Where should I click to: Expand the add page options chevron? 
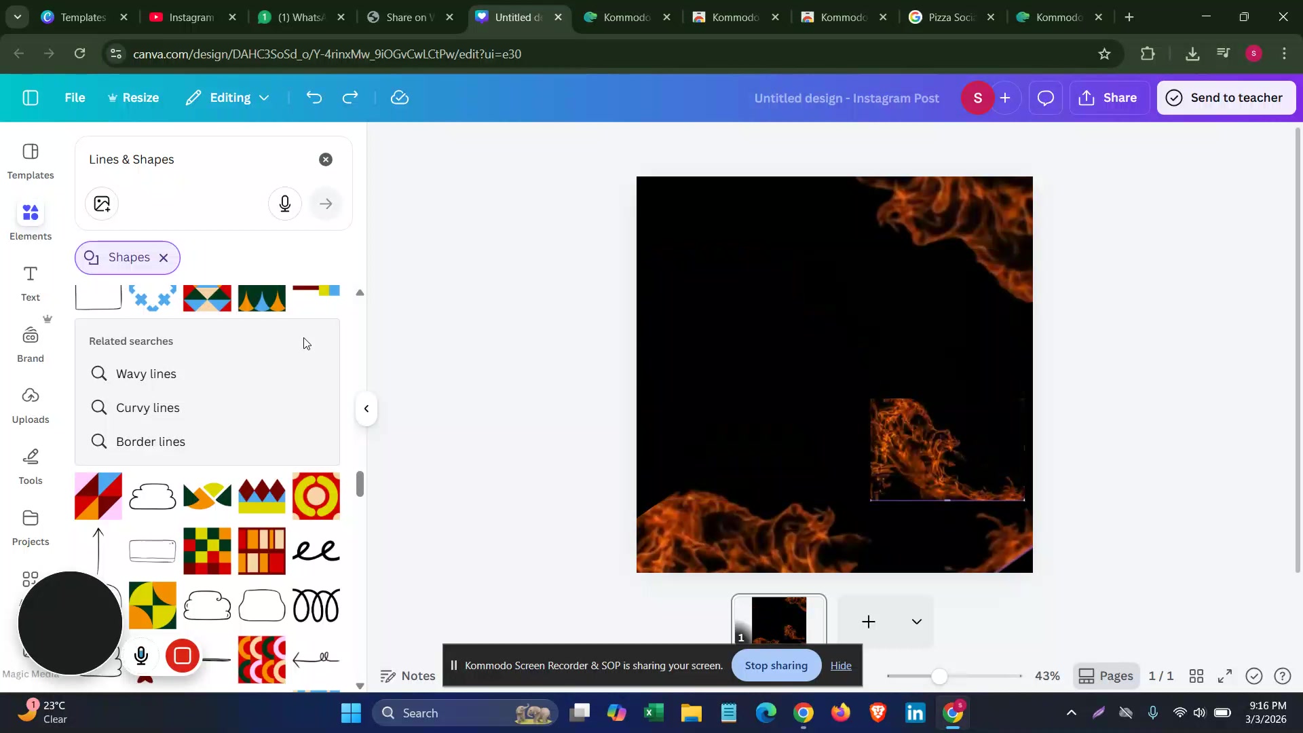coord(916,622)
